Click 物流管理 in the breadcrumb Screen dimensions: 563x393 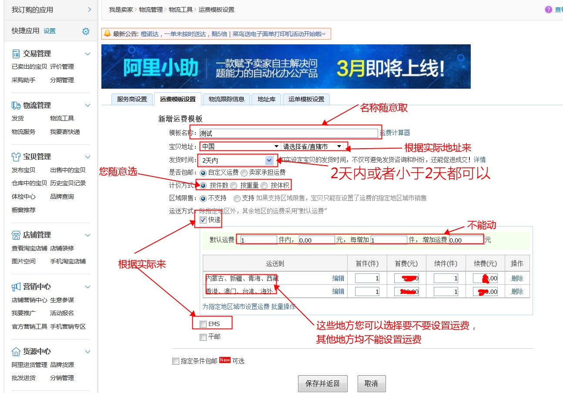click(151, 10)
